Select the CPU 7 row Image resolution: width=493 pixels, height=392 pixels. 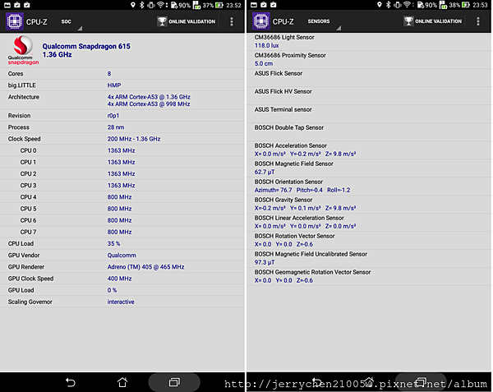[122, 232]
